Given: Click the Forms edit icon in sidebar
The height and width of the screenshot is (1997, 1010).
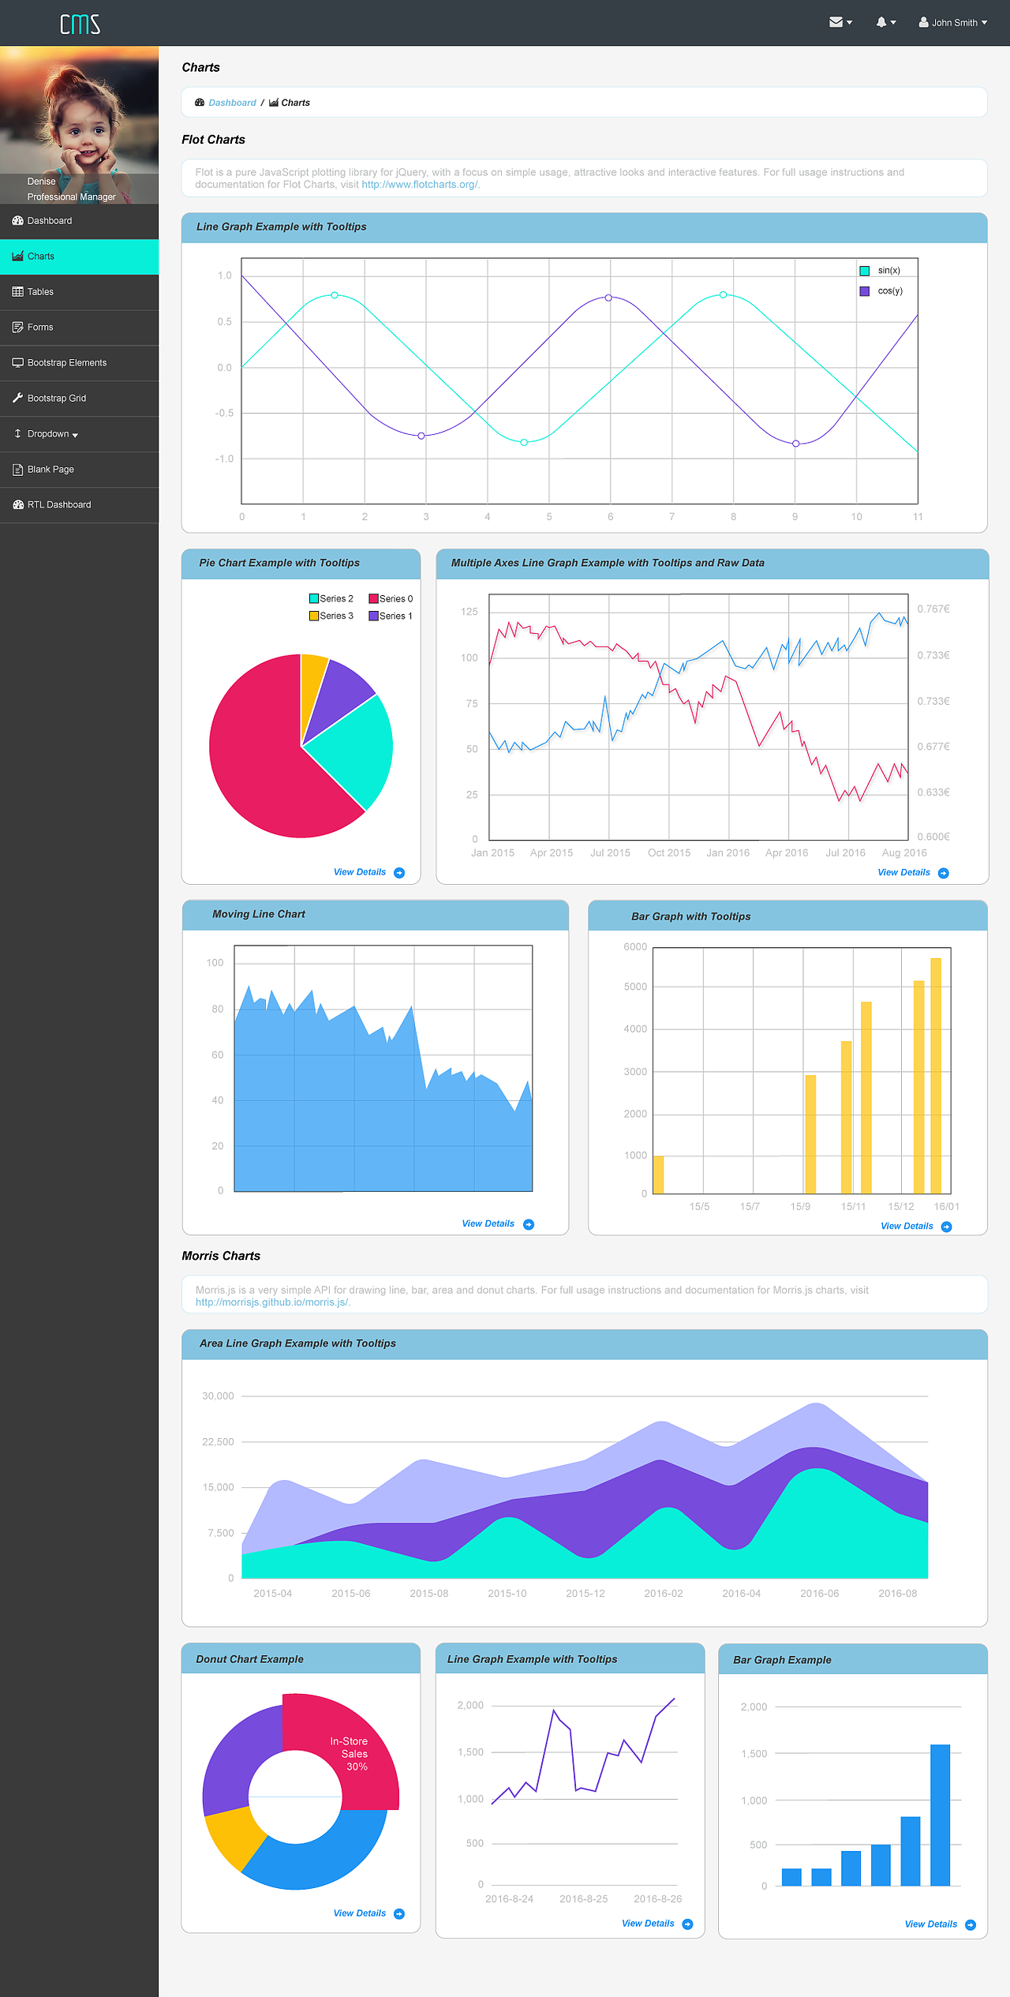Looking at the screenshot, I should point(17,328).
